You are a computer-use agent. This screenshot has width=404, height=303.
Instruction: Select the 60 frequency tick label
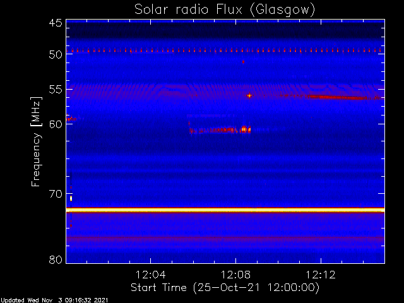coord(56,124)
